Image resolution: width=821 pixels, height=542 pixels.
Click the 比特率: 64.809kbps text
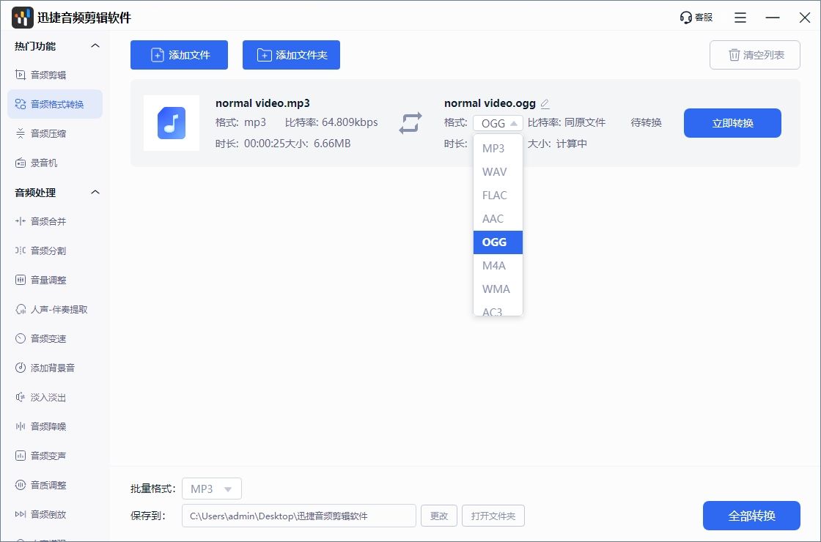click(x=331, y=122)
